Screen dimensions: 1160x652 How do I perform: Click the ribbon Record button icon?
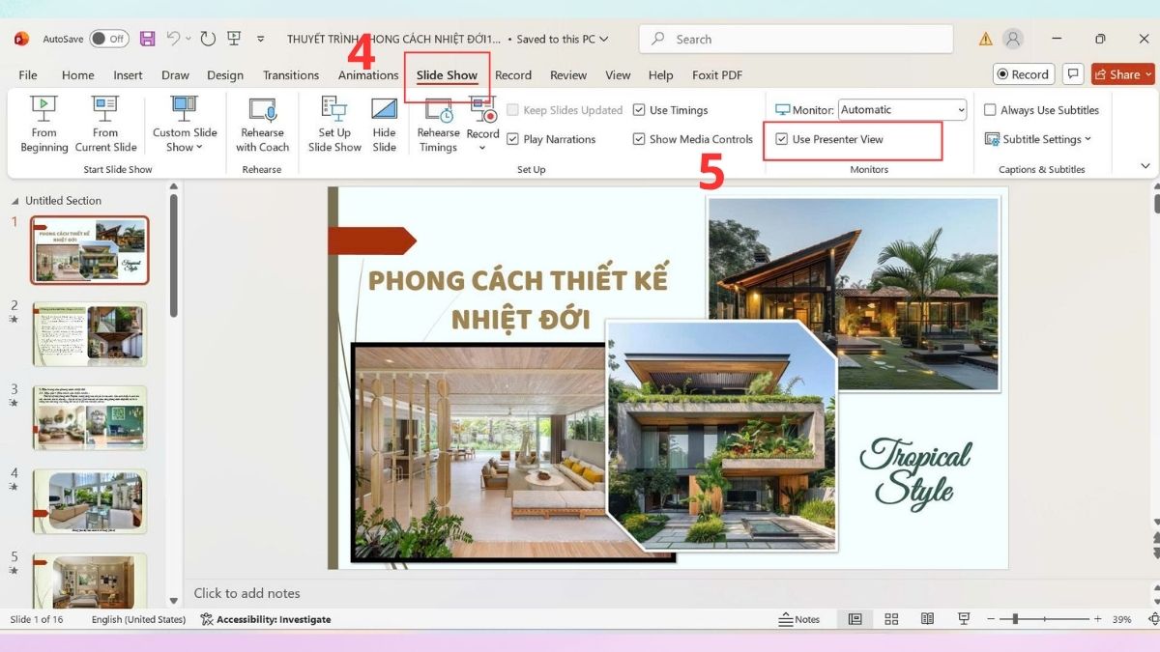[x=482, y=110]
